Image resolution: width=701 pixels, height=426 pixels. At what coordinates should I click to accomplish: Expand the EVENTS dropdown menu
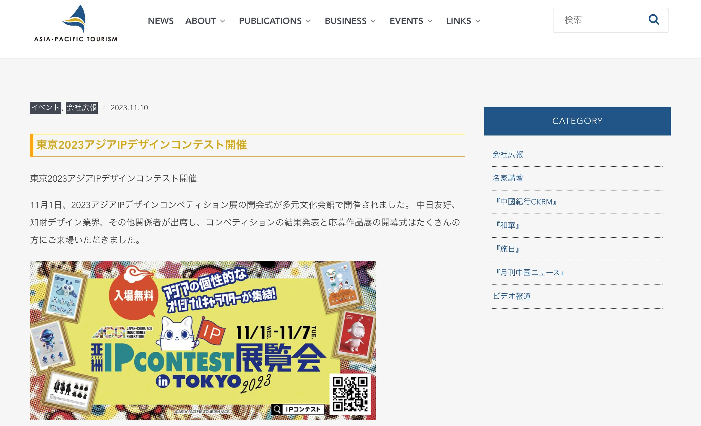click(411, 21)
